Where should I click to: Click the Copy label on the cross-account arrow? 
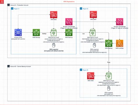tap(109, 62)
